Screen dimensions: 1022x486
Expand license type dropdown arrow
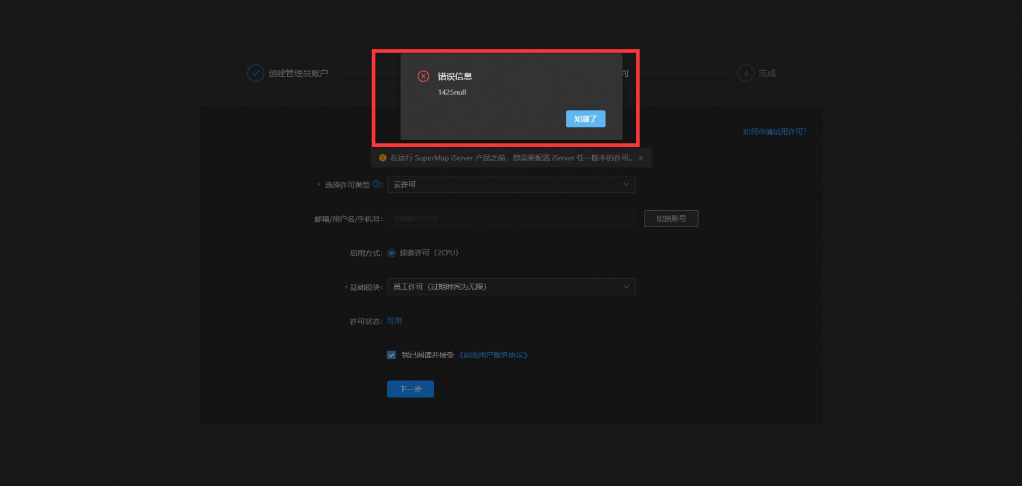626,184
